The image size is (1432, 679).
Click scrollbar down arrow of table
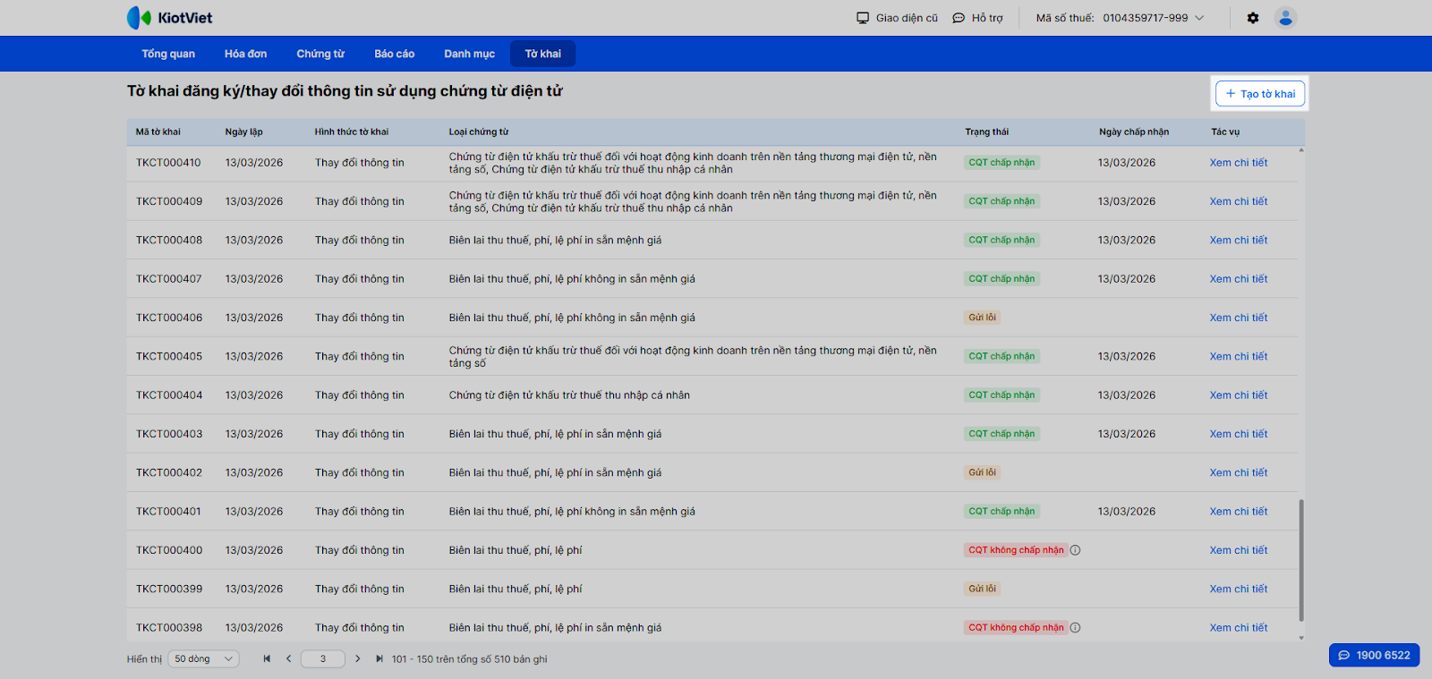1301,638
